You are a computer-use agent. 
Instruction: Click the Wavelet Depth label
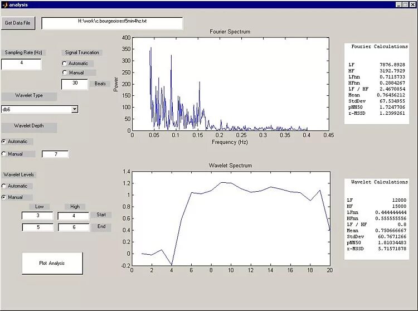[29, 126]
